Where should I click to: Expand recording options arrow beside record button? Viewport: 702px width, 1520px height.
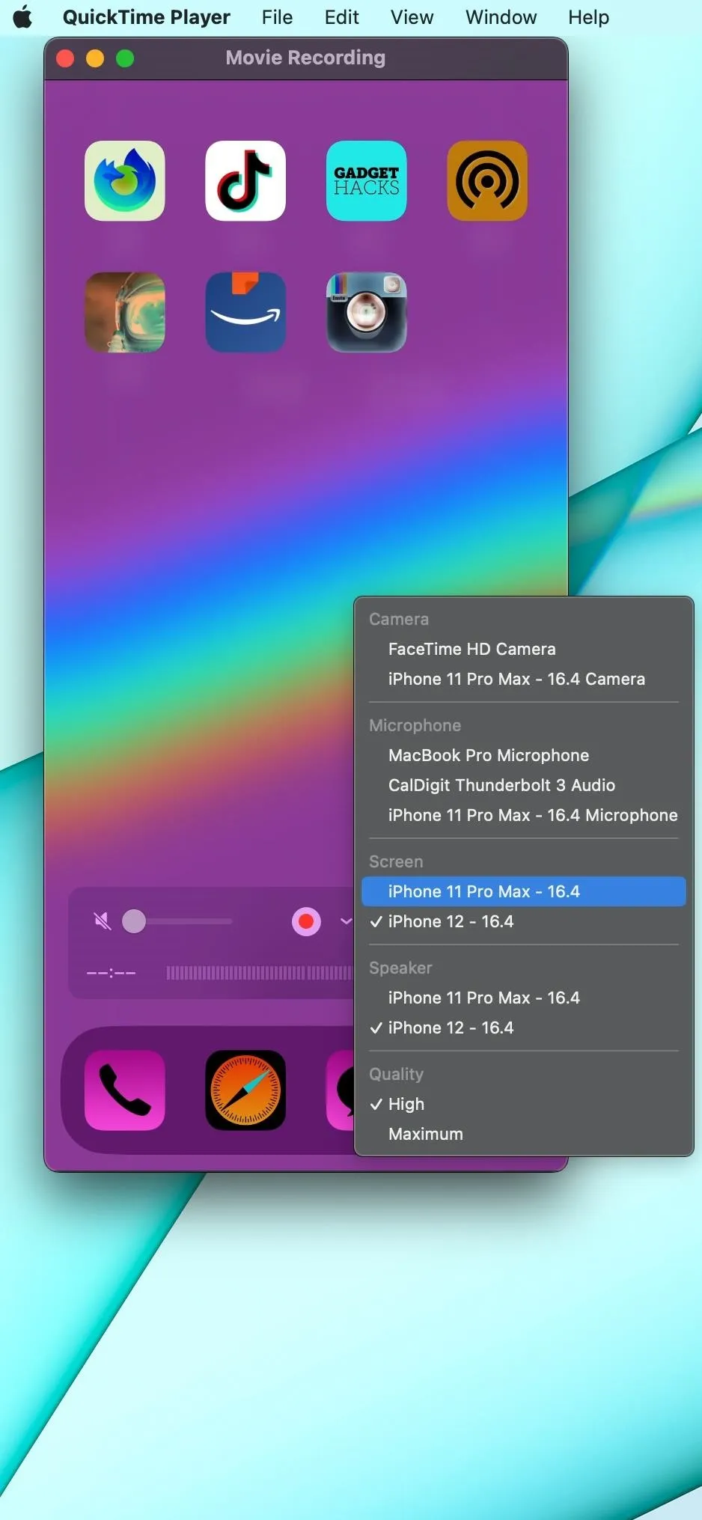pos(346,921)
